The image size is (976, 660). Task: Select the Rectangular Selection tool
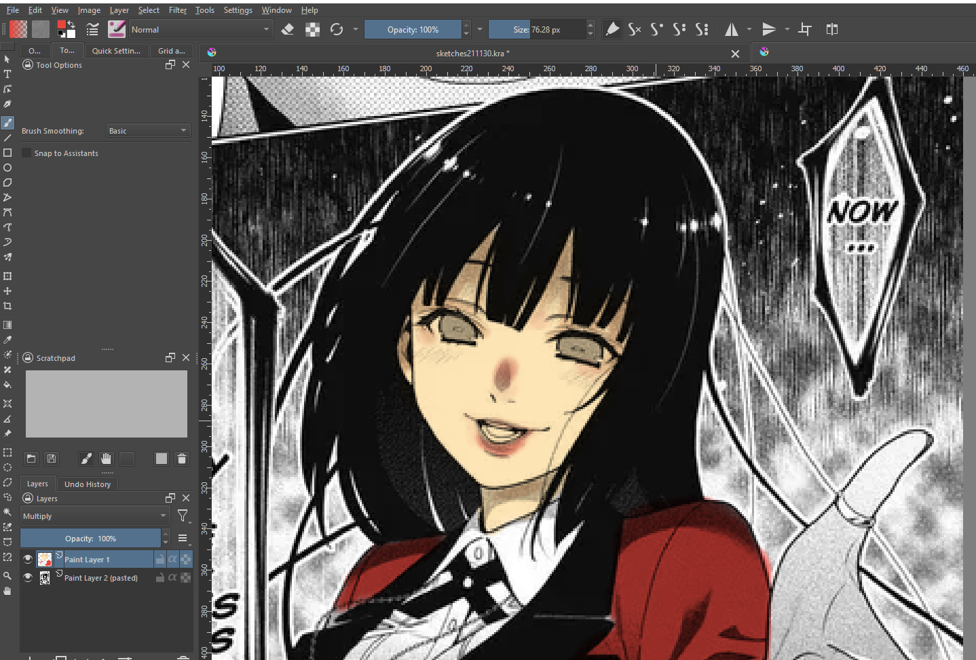click(7, 452)
